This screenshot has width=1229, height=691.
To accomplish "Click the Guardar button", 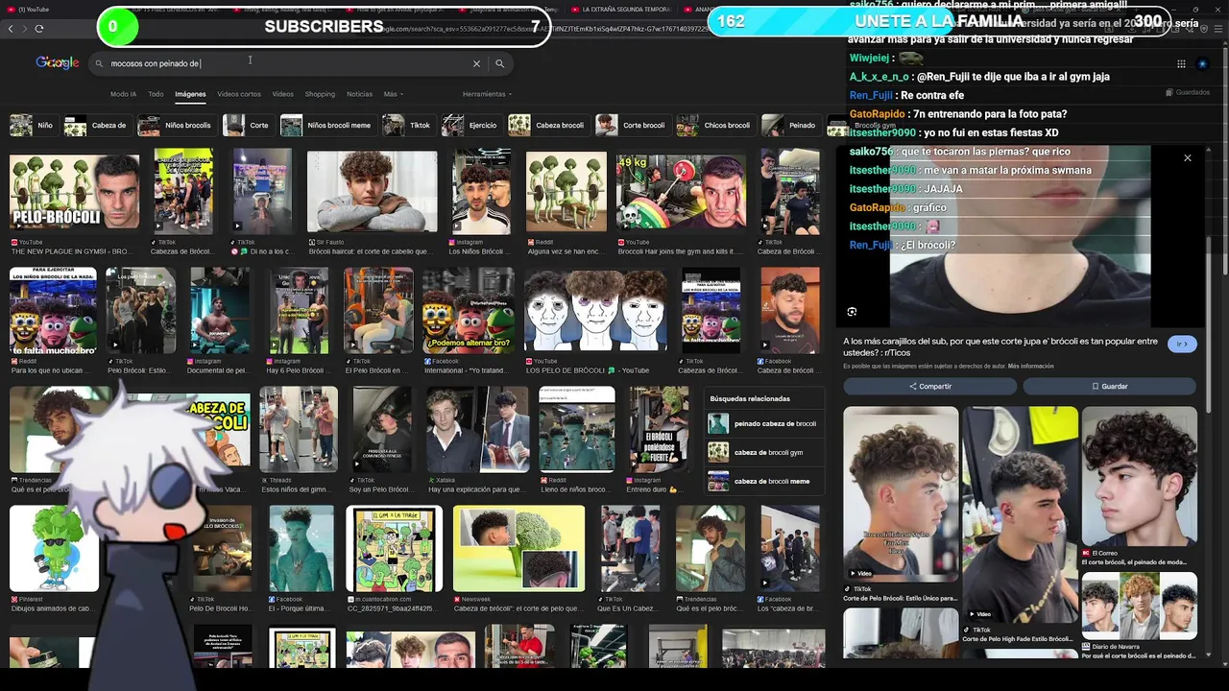I will [1109, 386].
